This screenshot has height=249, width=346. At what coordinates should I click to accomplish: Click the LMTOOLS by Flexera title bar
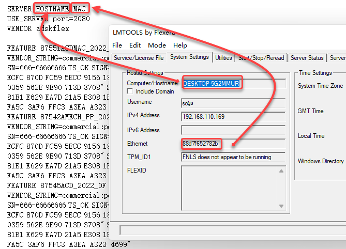pos(227,33)
